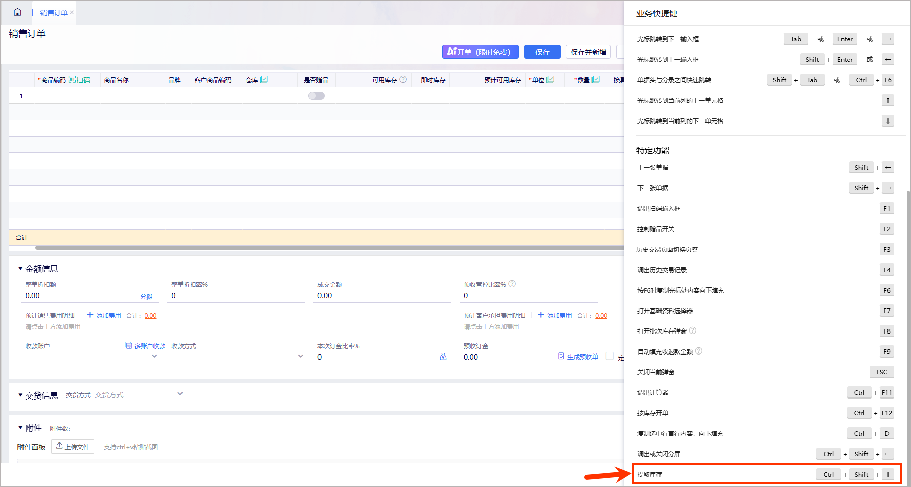This screenshot has height=487, width=911.
Task: Click Tab key in 光标跳转到下一输入框 row
Action: point(796,39)
